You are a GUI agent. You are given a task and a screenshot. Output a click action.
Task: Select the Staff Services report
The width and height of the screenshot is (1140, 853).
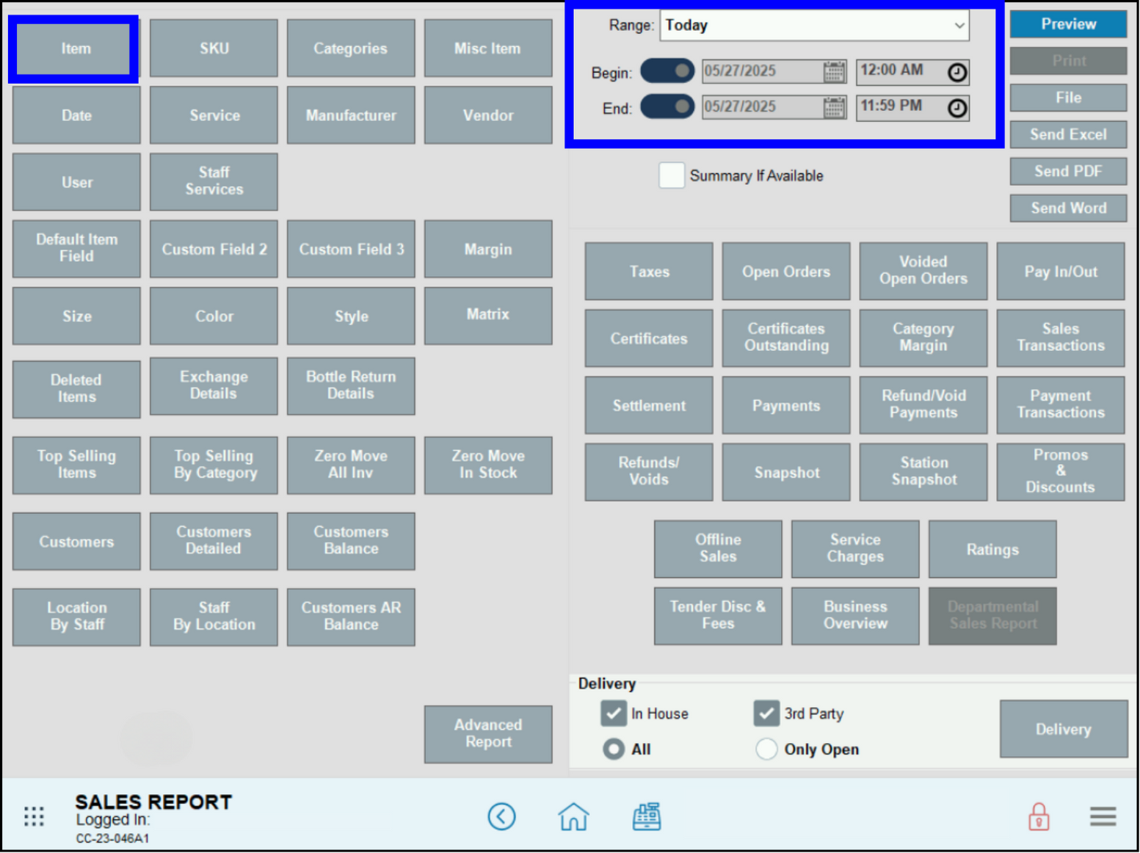pos(214,181)
